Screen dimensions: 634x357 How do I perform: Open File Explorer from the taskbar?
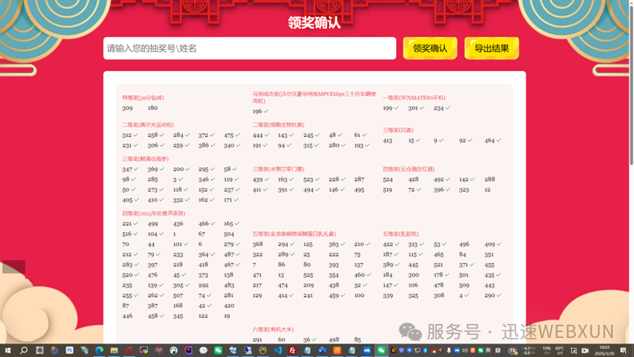click(x=114, y=350)
